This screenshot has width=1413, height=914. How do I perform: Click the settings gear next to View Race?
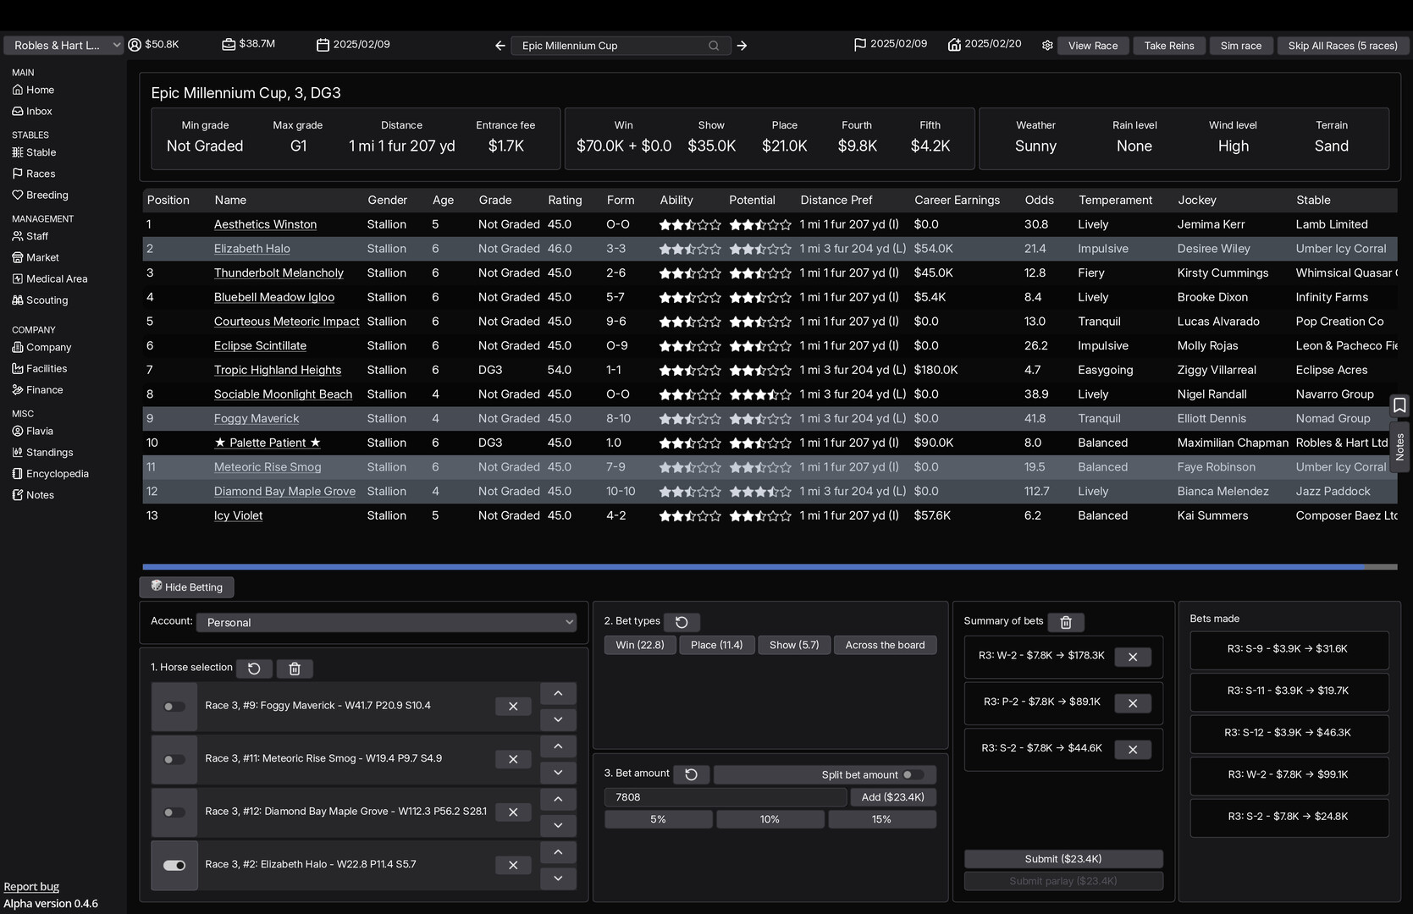[1046, 46]
